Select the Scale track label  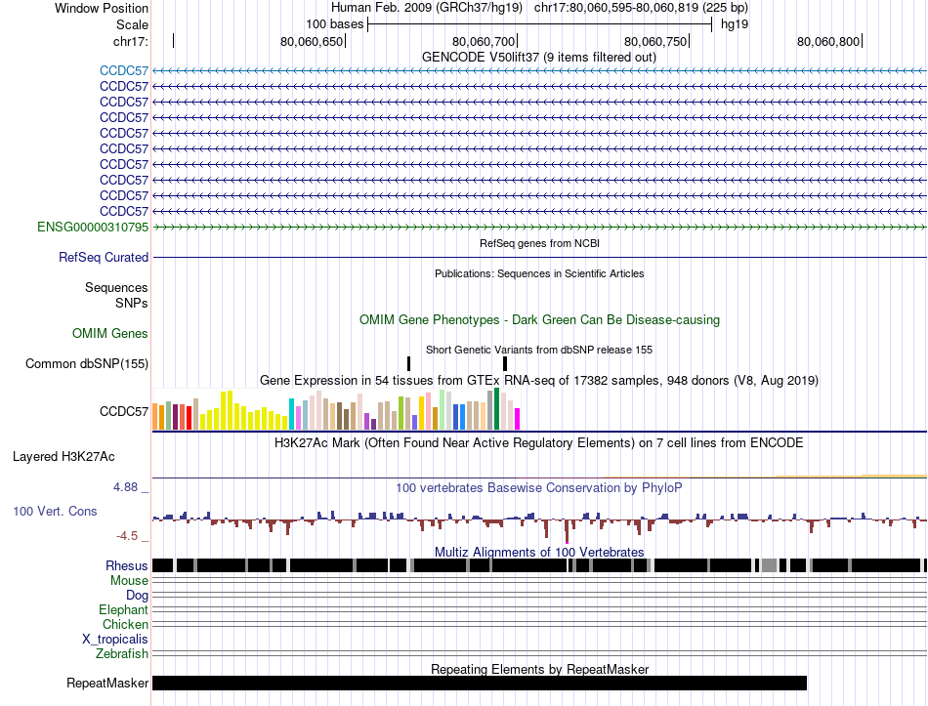coord(132,24)
